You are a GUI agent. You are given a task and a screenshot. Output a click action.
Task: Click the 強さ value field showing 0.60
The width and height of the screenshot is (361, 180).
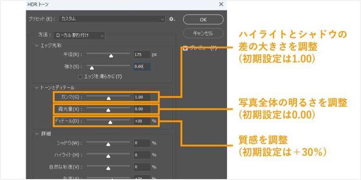pos(142,67)
